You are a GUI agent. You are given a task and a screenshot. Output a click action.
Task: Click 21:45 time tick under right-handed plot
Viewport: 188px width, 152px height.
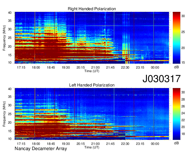pyautogui.click(x=110, y=67)
